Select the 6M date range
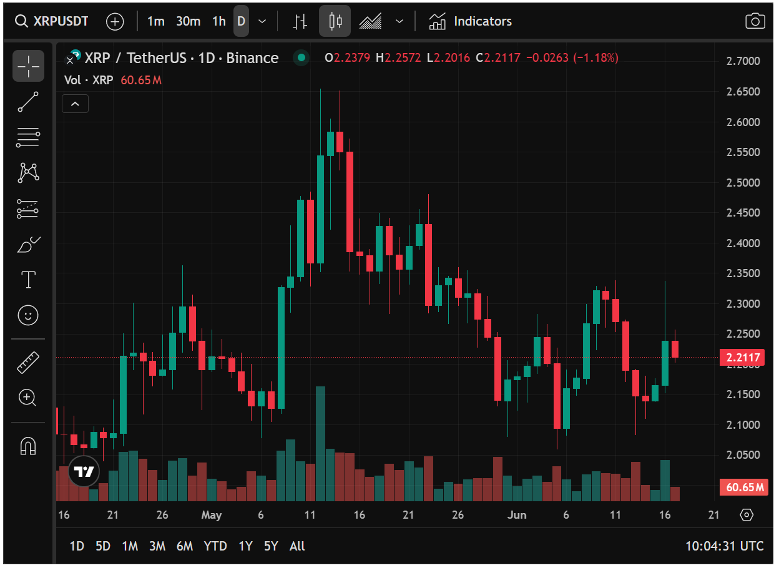 point(185,546)
